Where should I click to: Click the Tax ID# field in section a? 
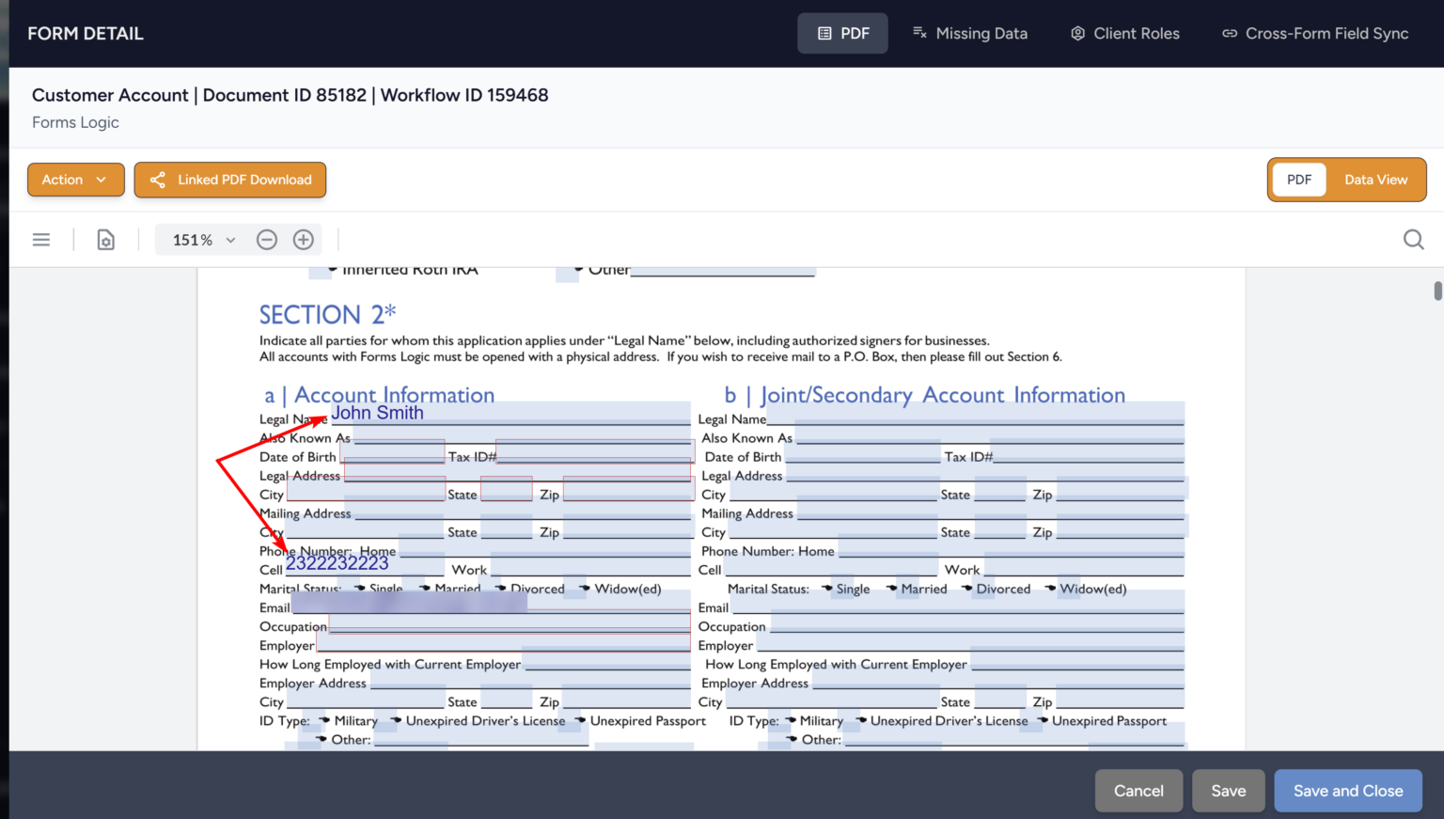pos(595,451)
